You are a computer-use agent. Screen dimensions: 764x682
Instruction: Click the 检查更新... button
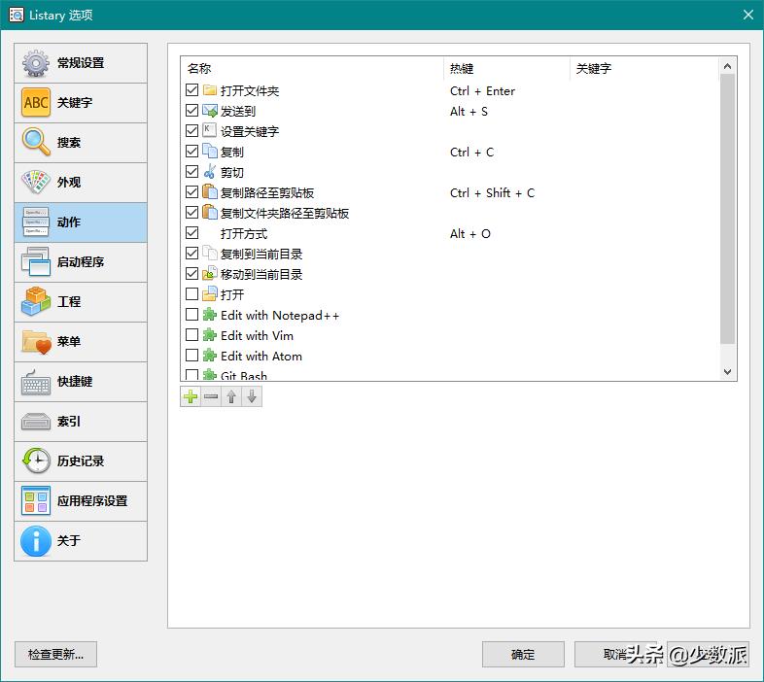point(55,654)
